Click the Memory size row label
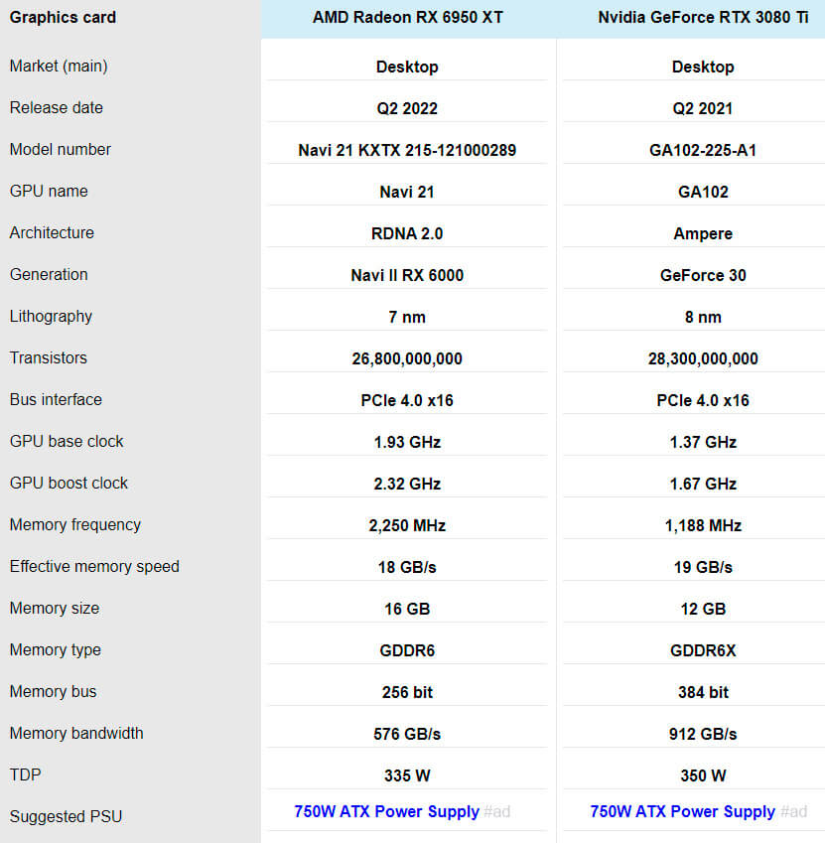 coord(55,608)
